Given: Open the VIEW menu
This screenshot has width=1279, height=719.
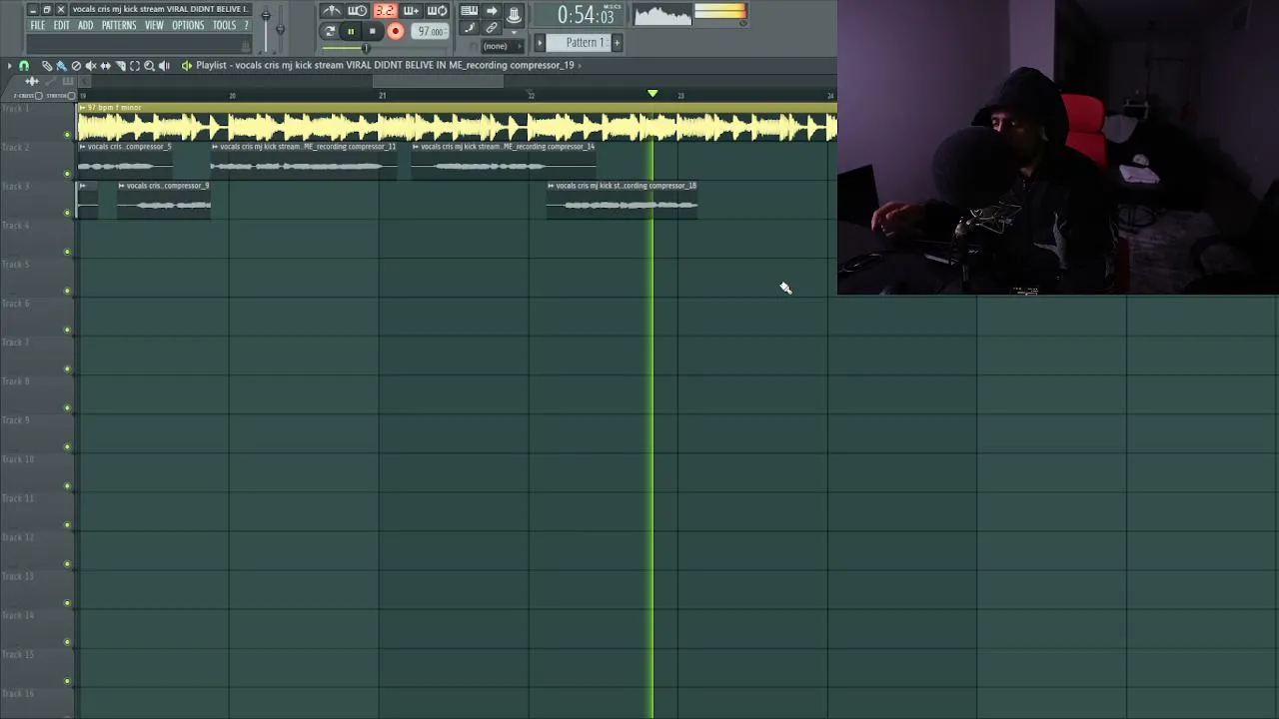Looking at the screenshot, I should [x=154, y=25].
